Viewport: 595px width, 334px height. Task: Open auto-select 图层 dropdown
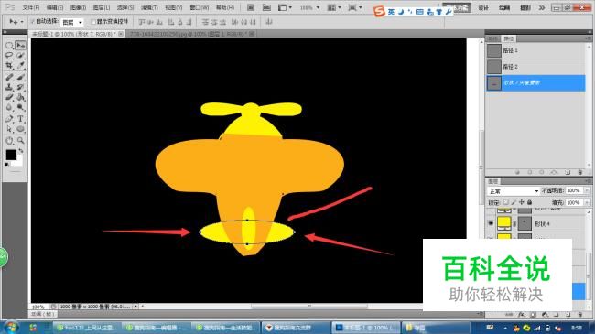(72, 22)
